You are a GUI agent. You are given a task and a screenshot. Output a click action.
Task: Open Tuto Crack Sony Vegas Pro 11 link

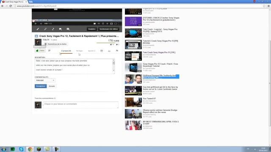coord(159,52)
